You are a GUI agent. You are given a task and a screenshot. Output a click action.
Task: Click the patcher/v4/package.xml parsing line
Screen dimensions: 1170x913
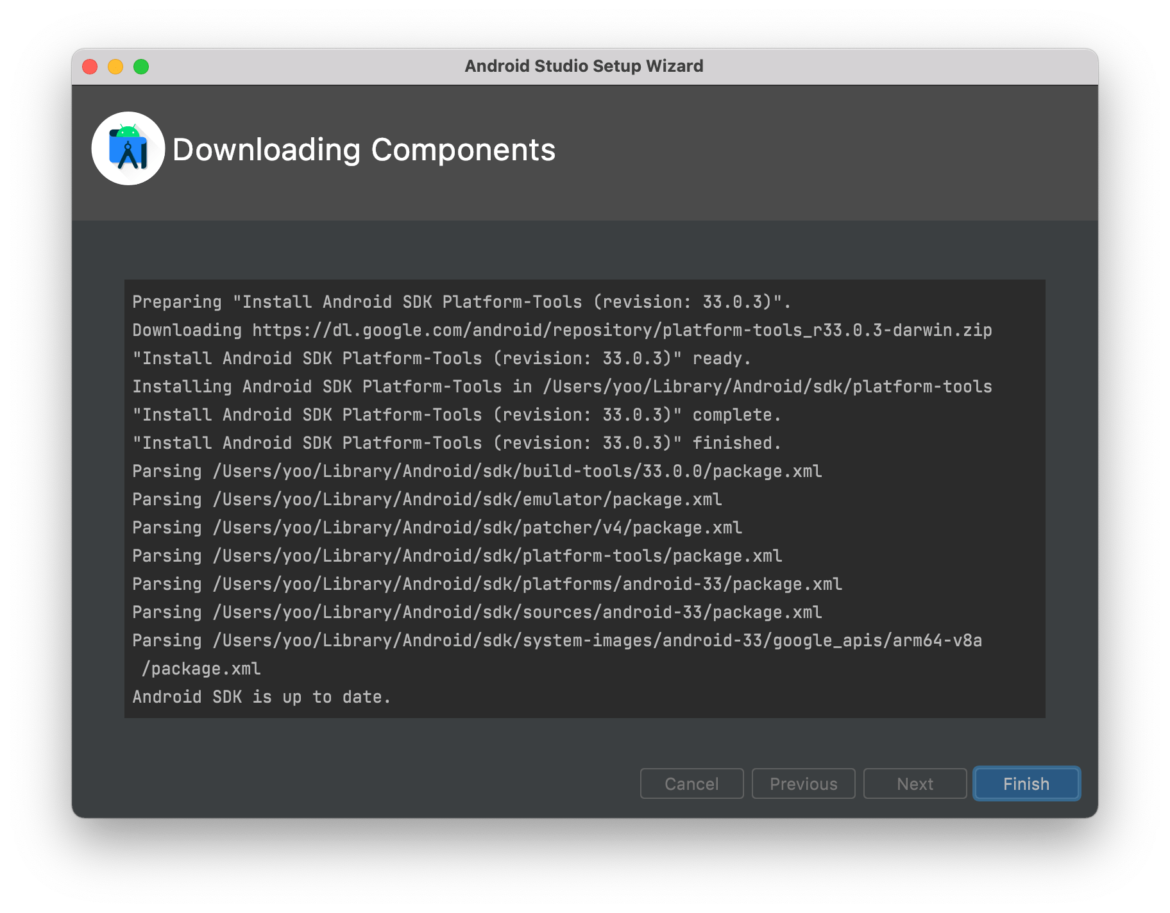437,528
